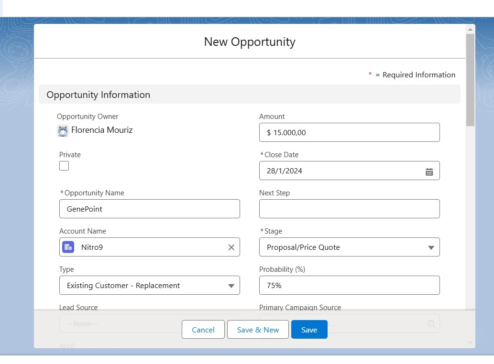Clear the Nitro9 account selection
The height and width of the screenshot is (364, 494).
(231, 247)
